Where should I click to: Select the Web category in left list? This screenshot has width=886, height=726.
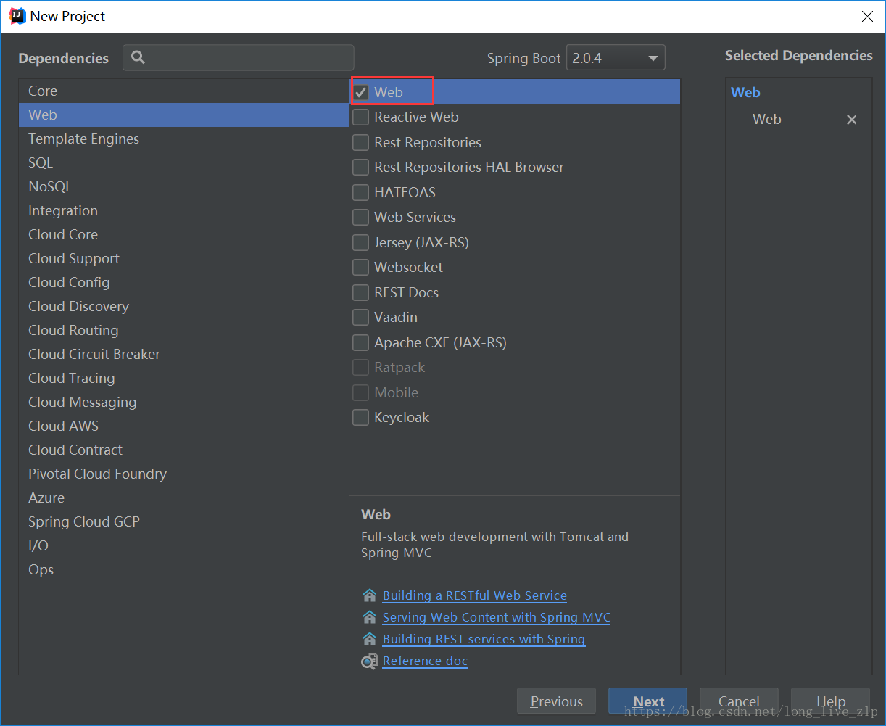(183, 115)
